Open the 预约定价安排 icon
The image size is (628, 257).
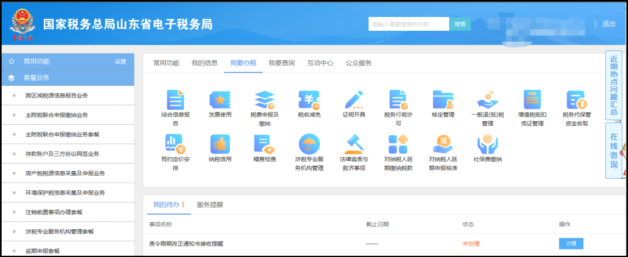[x=176, y=144]
